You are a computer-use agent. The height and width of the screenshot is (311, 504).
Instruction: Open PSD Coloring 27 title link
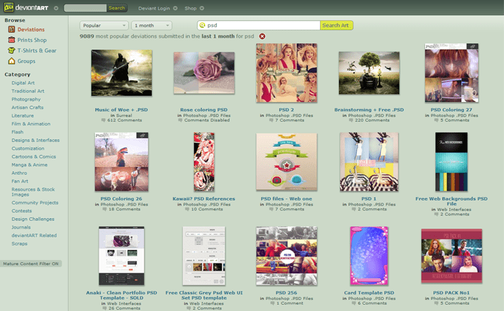(x=451, y=110)
